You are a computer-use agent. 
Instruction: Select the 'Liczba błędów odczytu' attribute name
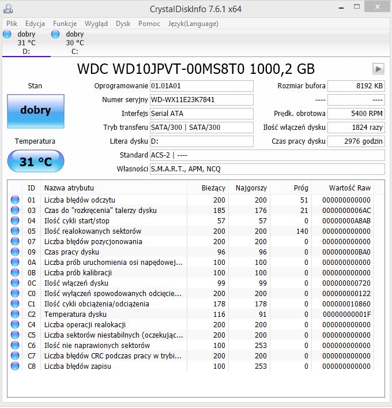coord(80,200)
